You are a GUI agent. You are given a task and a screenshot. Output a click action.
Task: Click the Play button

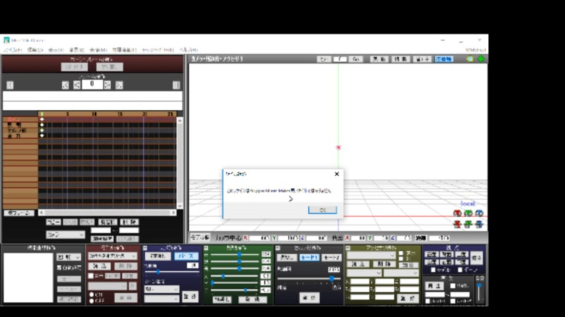tap(434, 286)
